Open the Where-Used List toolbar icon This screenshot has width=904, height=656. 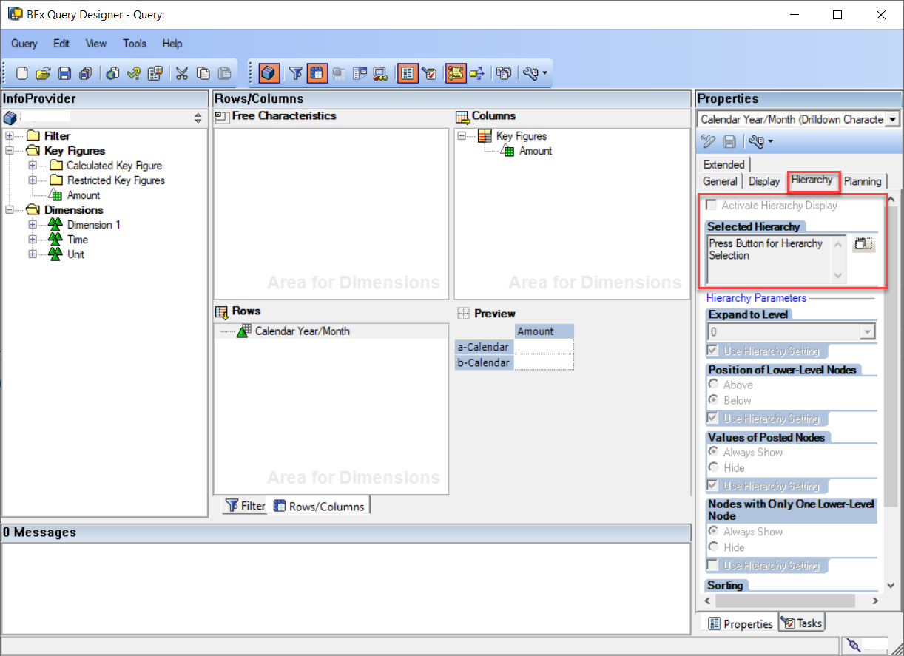point(476,73)
